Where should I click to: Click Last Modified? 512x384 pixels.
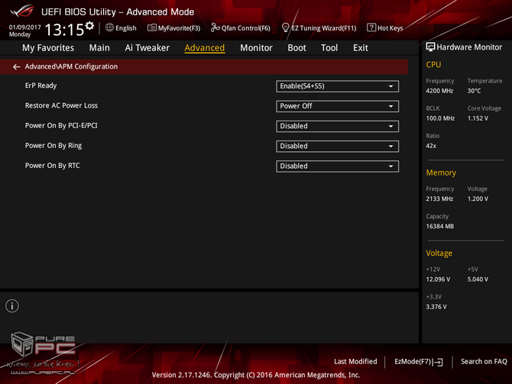[355, 362]
